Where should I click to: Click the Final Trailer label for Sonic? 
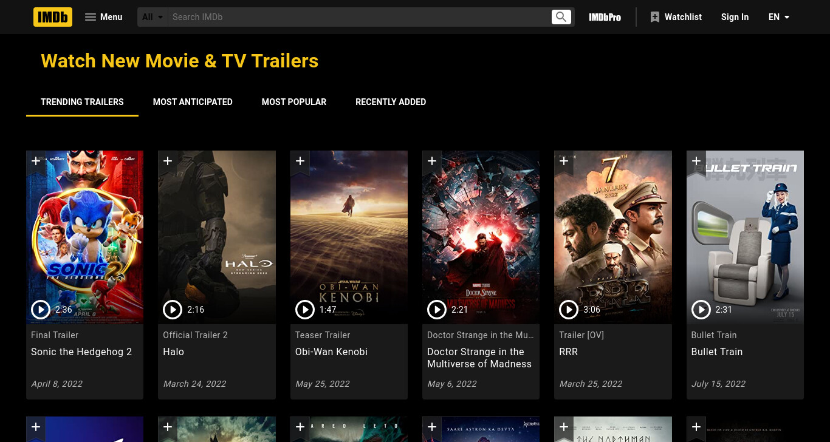pos(55,335)
